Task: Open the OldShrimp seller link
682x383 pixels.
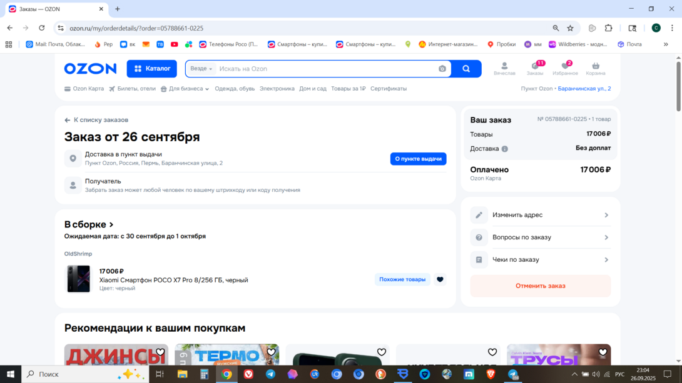Action: coord(78,254)
